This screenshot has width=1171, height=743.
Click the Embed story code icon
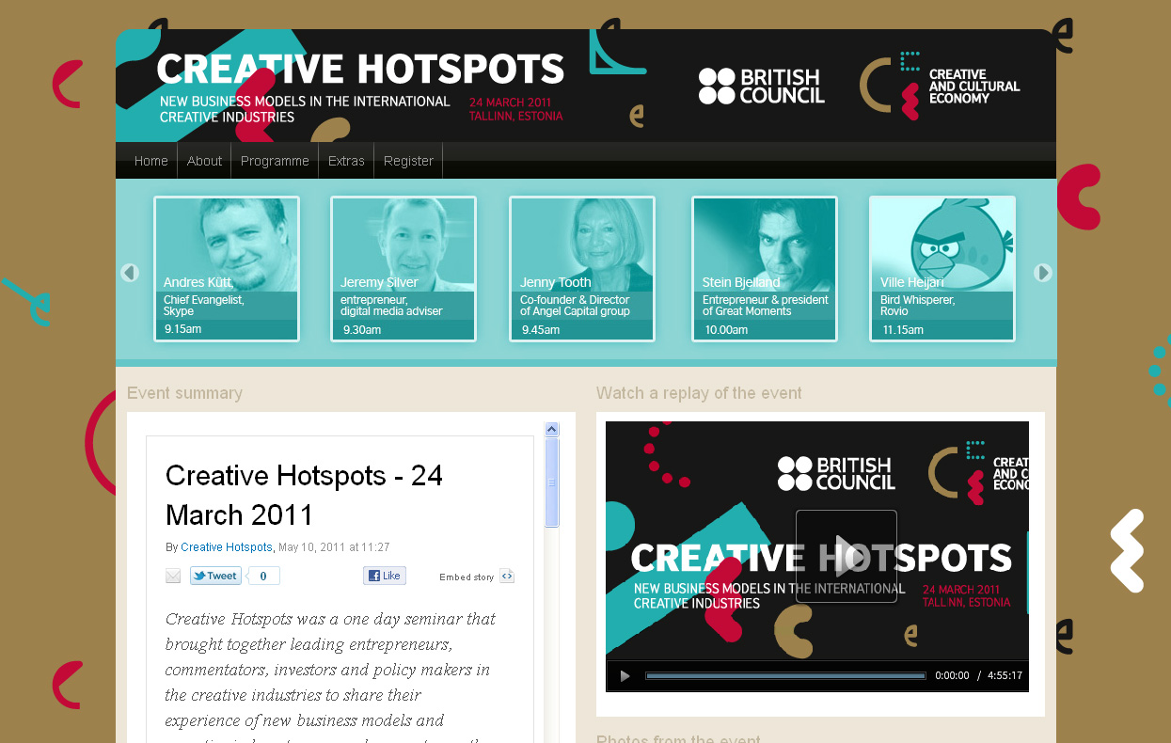[507, 577]
